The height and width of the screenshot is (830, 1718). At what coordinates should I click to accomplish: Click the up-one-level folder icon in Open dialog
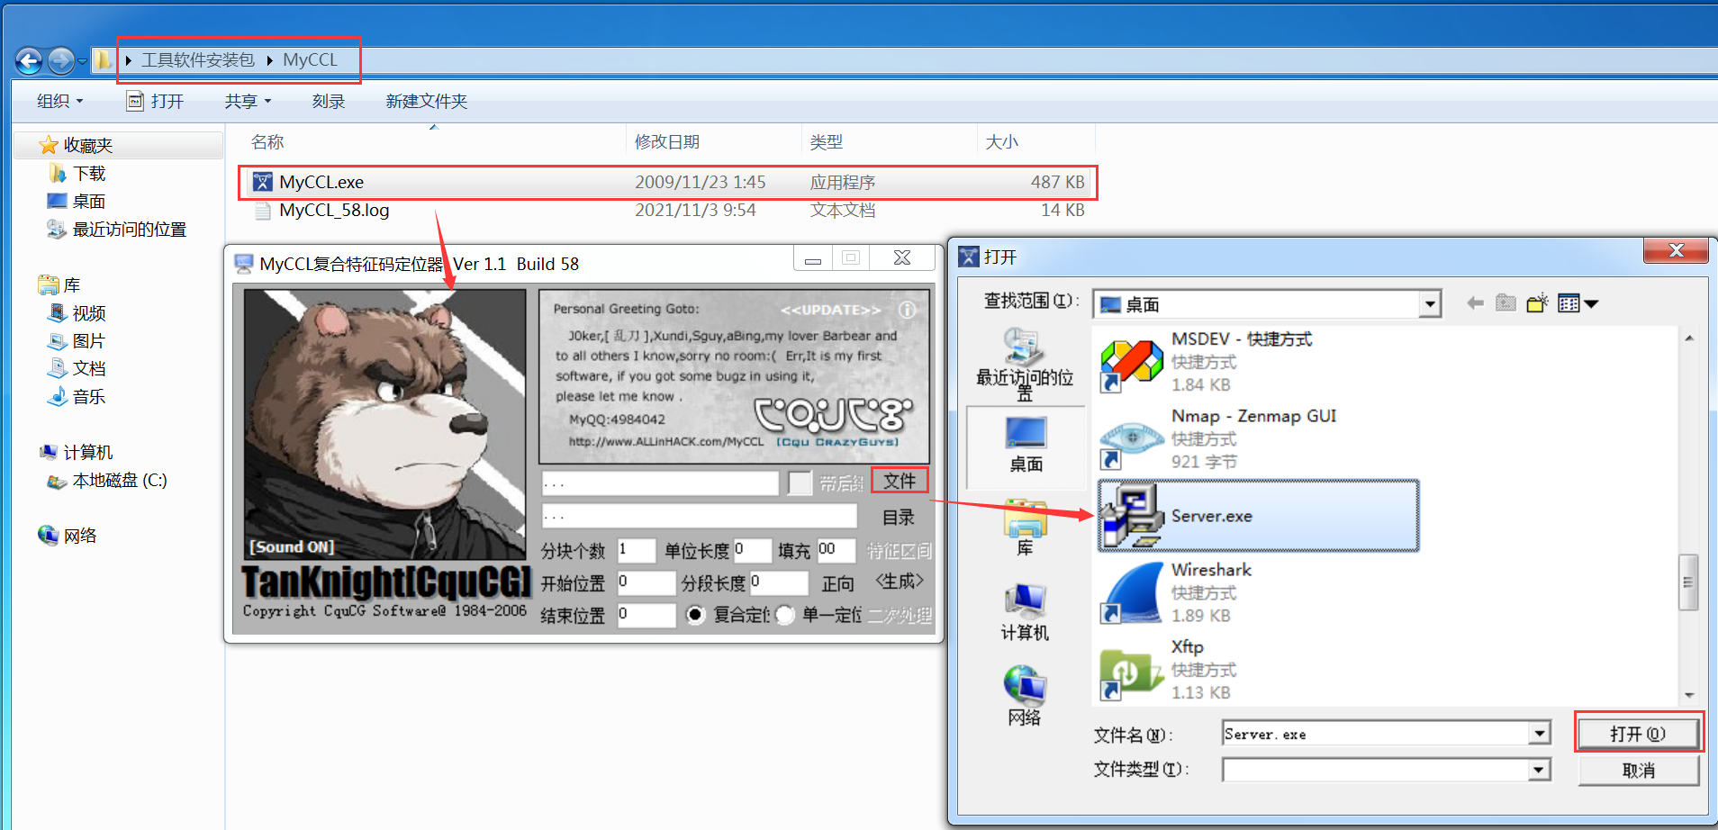1506,302
